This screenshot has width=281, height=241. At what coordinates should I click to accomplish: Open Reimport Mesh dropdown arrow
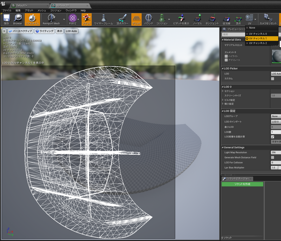(x=64, y=19)
